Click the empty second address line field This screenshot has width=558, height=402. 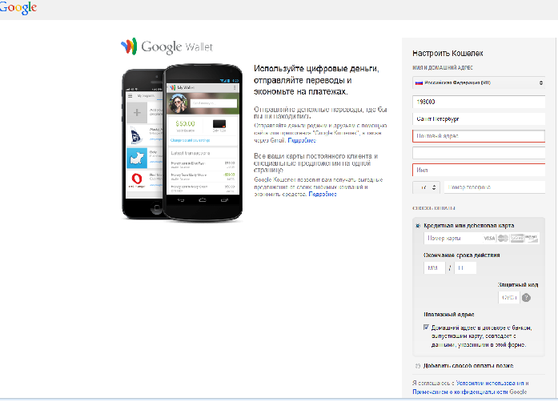pos(479,153)
